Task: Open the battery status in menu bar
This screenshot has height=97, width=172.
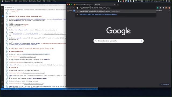Action: 141,1
